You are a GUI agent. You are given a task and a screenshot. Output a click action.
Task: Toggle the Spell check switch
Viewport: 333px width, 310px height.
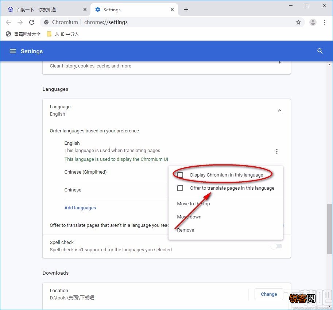pyautogui.click(x=276, y=246)
